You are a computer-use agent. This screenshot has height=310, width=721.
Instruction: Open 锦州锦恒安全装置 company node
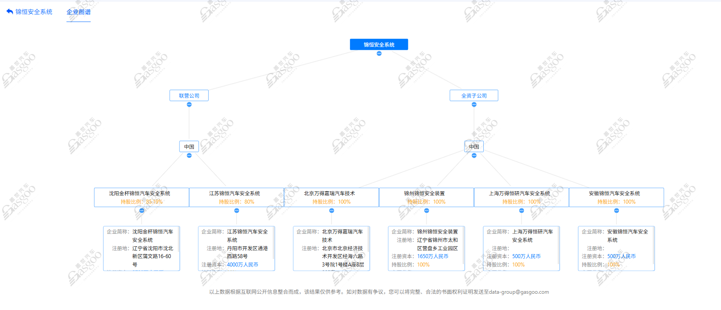tap(427, 197)
